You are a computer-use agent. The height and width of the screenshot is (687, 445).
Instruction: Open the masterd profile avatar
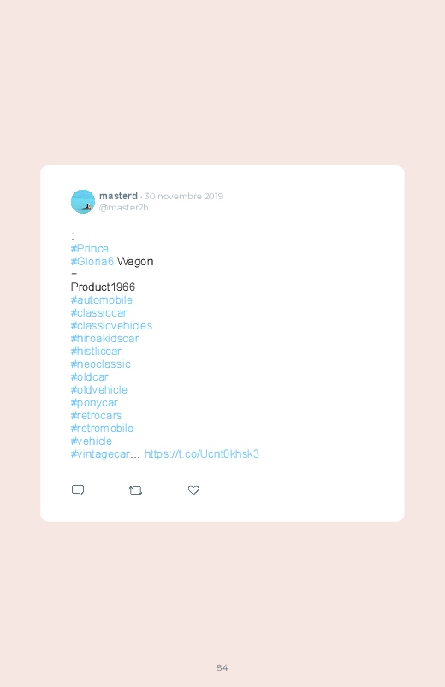(83, 202)
